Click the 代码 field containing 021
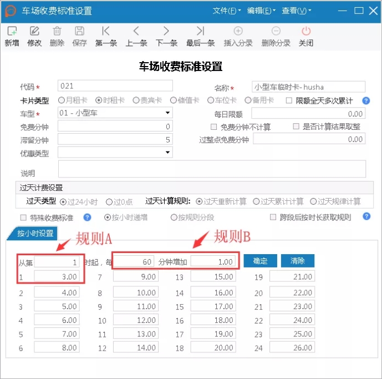The image size is (382, 379). click(115, 86)
